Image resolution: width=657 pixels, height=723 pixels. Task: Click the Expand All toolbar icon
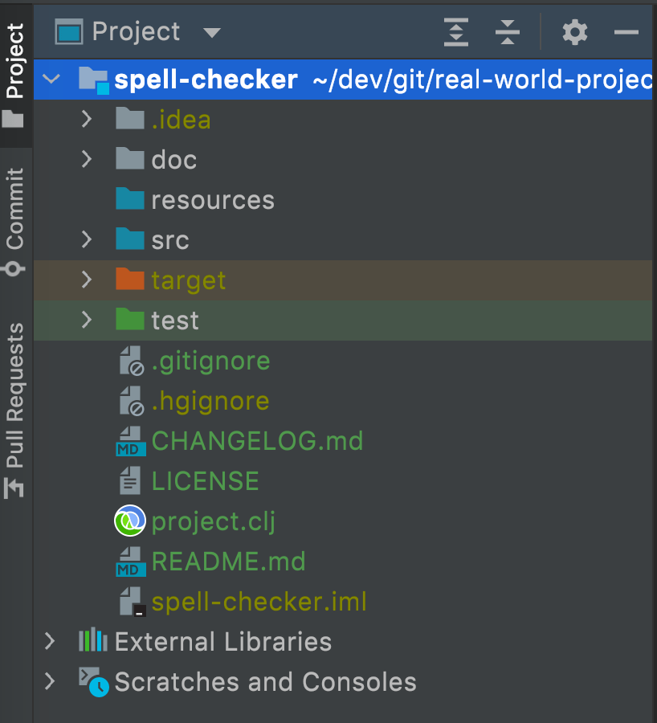tap(456, 32)
